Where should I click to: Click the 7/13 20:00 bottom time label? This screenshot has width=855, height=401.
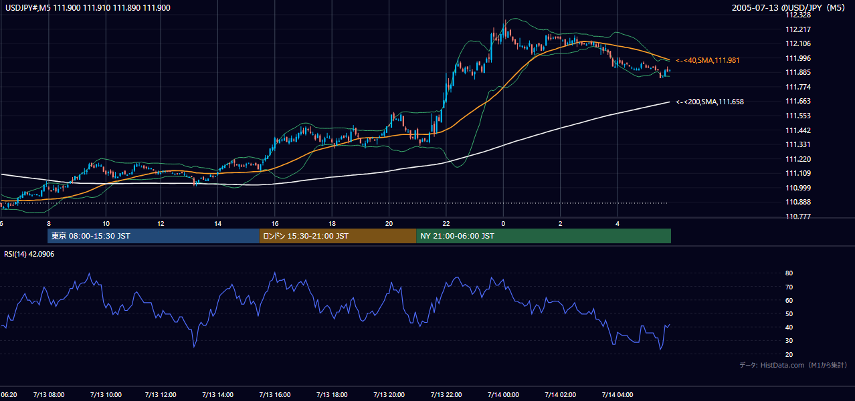389,395
